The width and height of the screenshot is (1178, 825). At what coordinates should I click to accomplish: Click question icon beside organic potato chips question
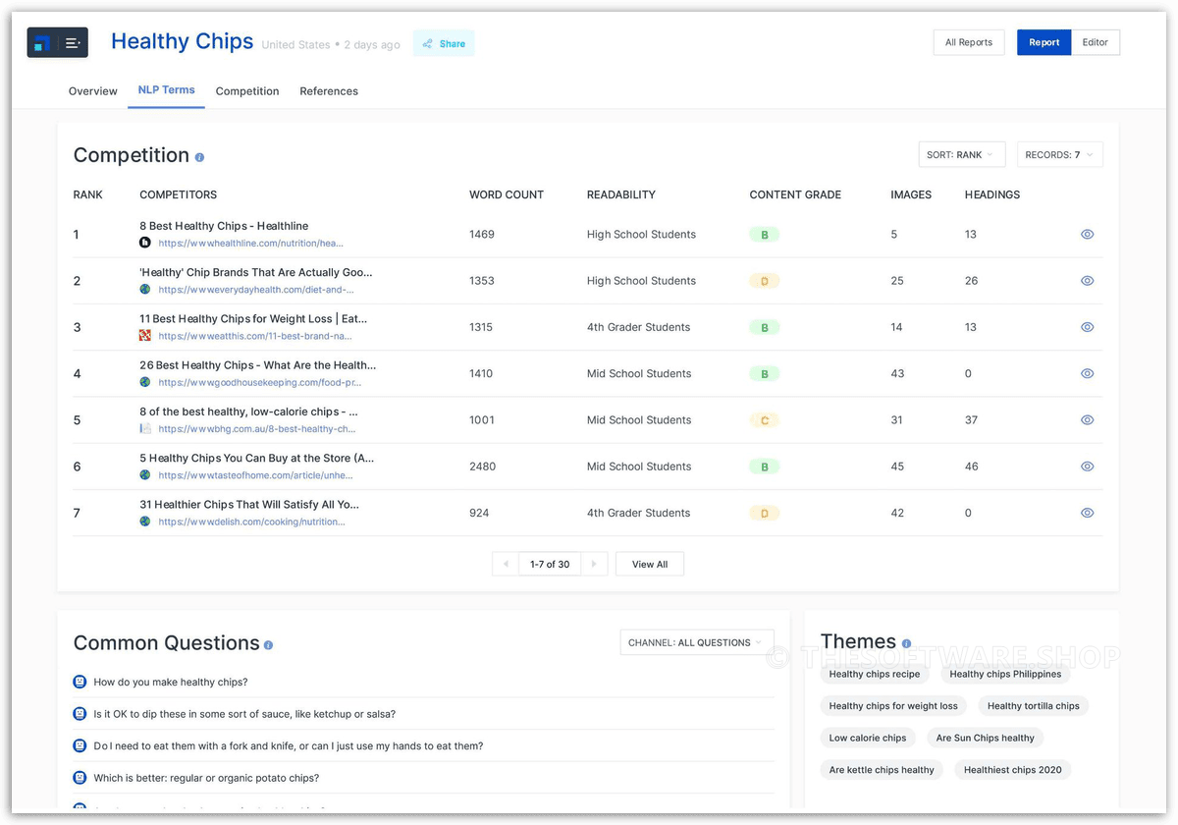click(x=80, y=778)
